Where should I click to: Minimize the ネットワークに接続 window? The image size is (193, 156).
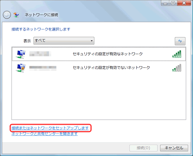coord(165,3)
